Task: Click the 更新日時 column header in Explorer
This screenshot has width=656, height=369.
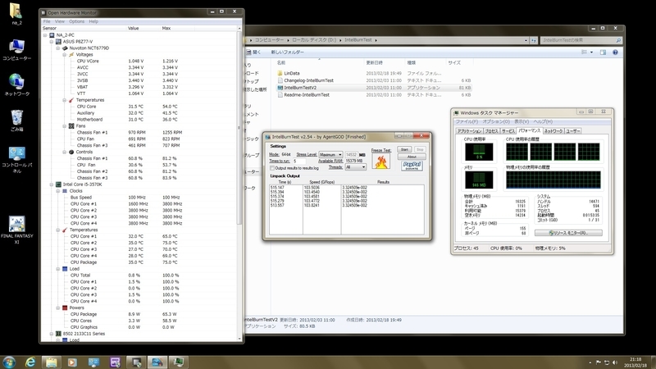Action: coord(375,63)
